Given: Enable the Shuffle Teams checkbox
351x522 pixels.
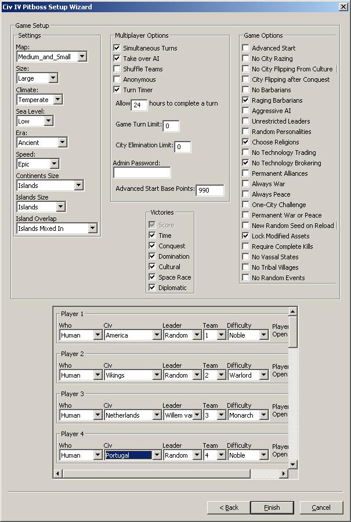Looking at the screenshot, I should [117, 69].
